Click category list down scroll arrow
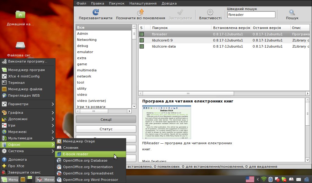 pos(134,106)
